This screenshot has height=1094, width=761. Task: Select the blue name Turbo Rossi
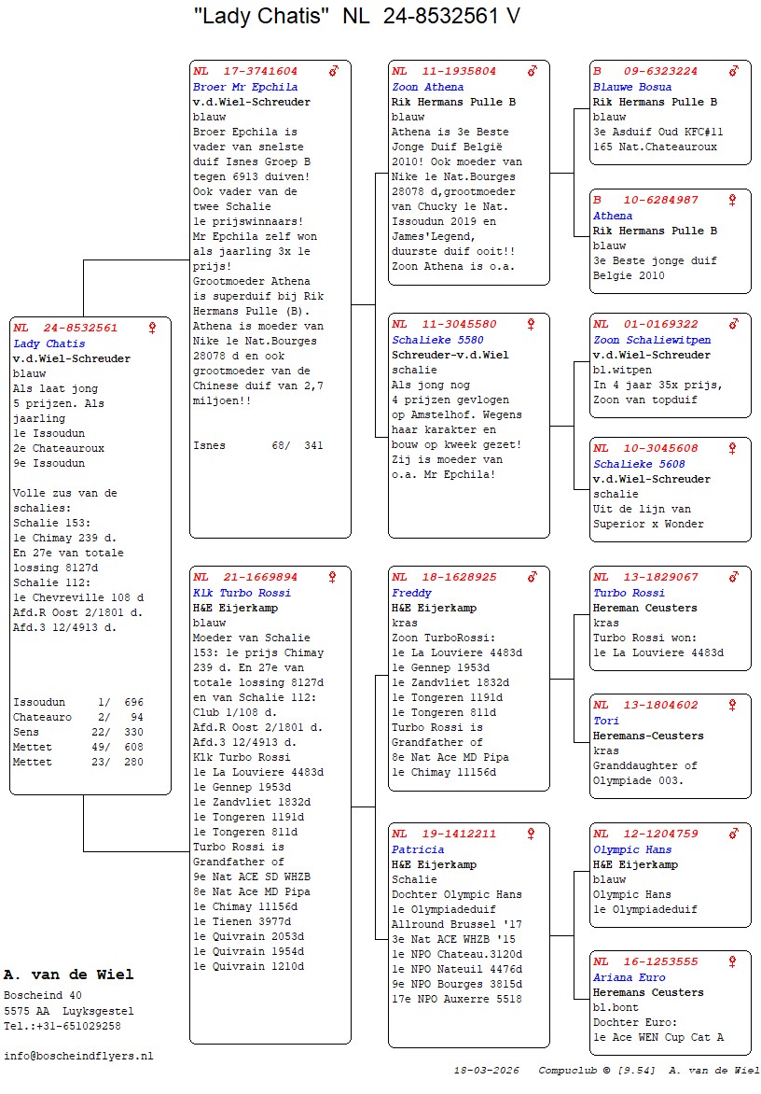[629, 593]
